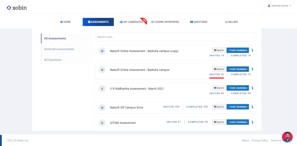297x146 pixels.
Task: Click the G avatar of GITAM Assessment
Action: (102, 123)
